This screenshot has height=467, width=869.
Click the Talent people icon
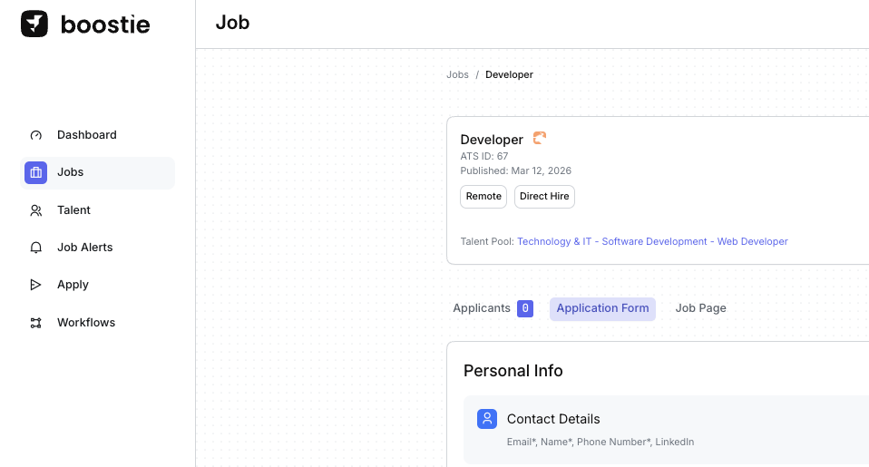point(36,210)
